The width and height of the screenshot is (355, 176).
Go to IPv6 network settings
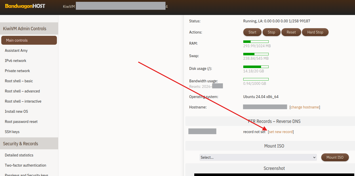pyautogui.click(x=15, y=61)
